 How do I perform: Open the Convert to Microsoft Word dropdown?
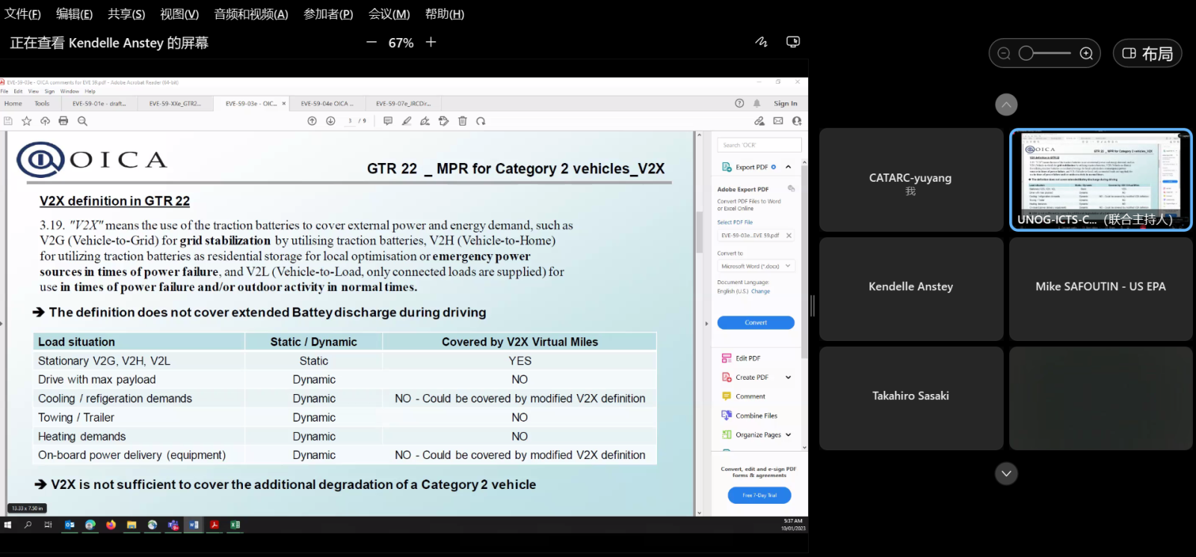[756, 266]
